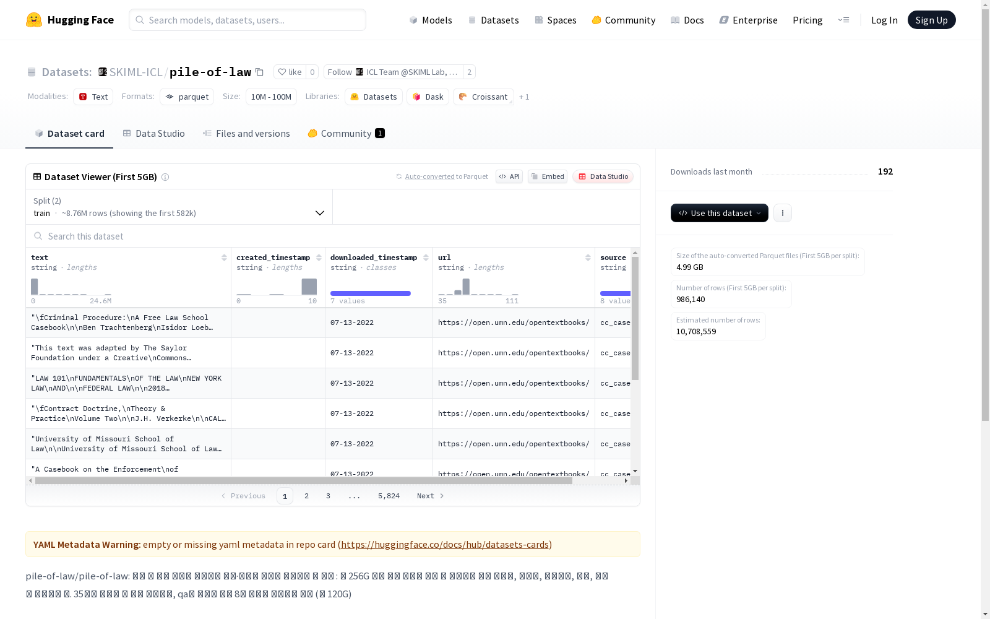Image resolution: width=990 pixels, height=619 pixels.
Task: Click the SKIML-ICL organization avatar
Action: point(103,72)
